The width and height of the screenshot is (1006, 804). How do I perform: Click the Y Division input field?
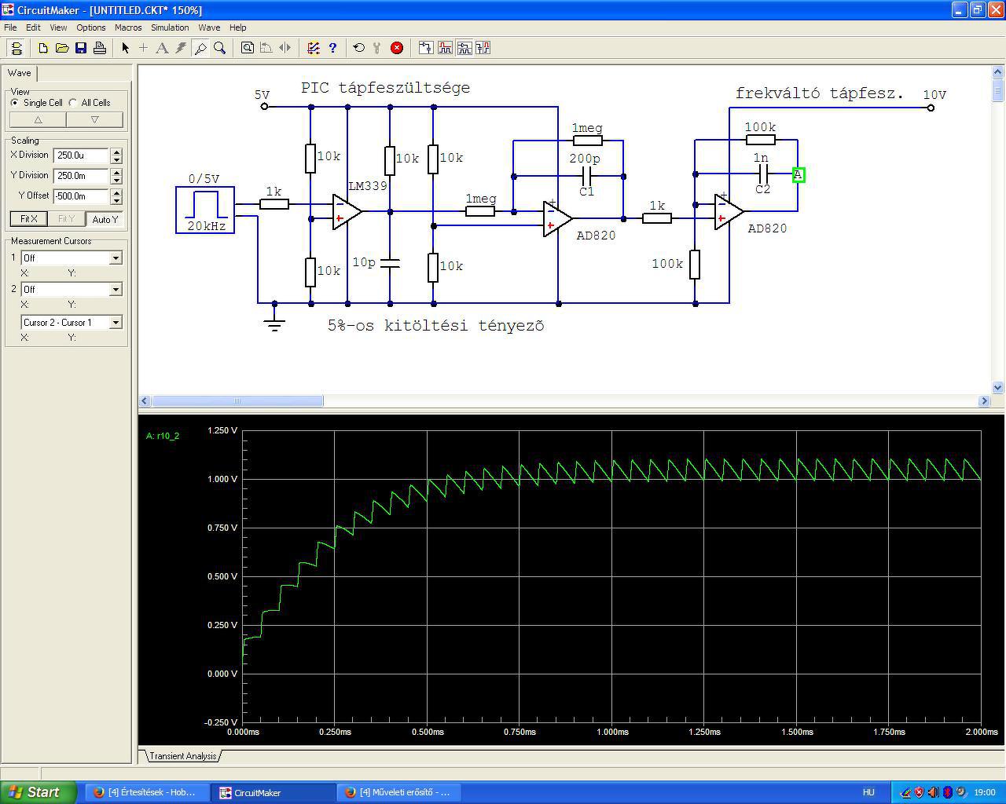coord(82,176)
